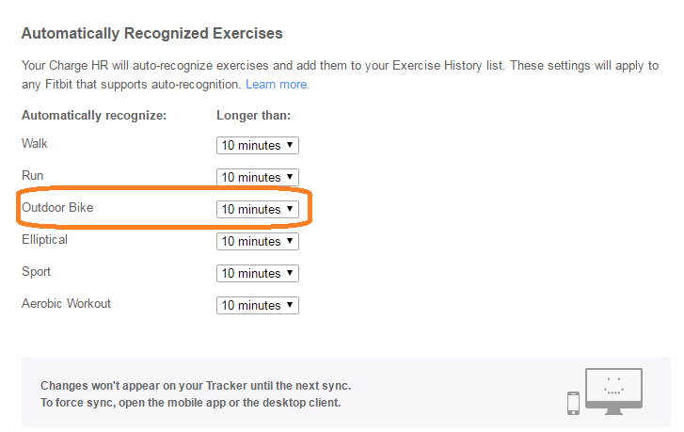Expand the Elliptical duration dropdown
Viewport: 684px width, 432px height.
[x=257, y=241]
